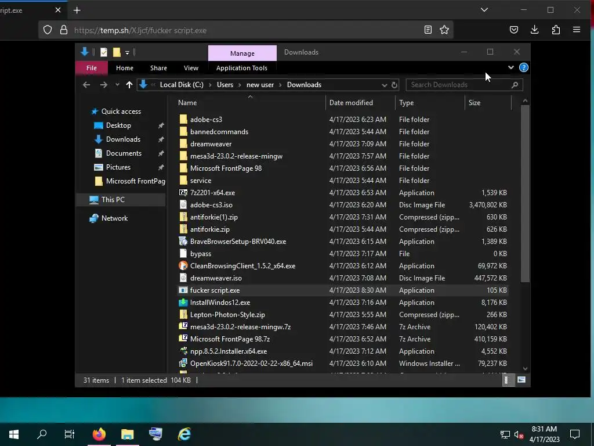Open Internet Explorer from taskbar
Screen dimensions: 594x446
point(184,434)
